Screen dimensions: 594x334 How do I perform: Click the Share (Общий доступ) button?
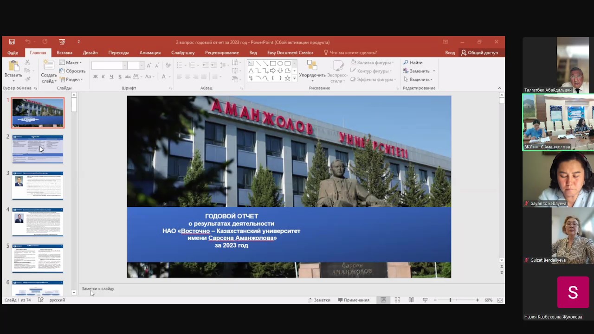point(479,53)
